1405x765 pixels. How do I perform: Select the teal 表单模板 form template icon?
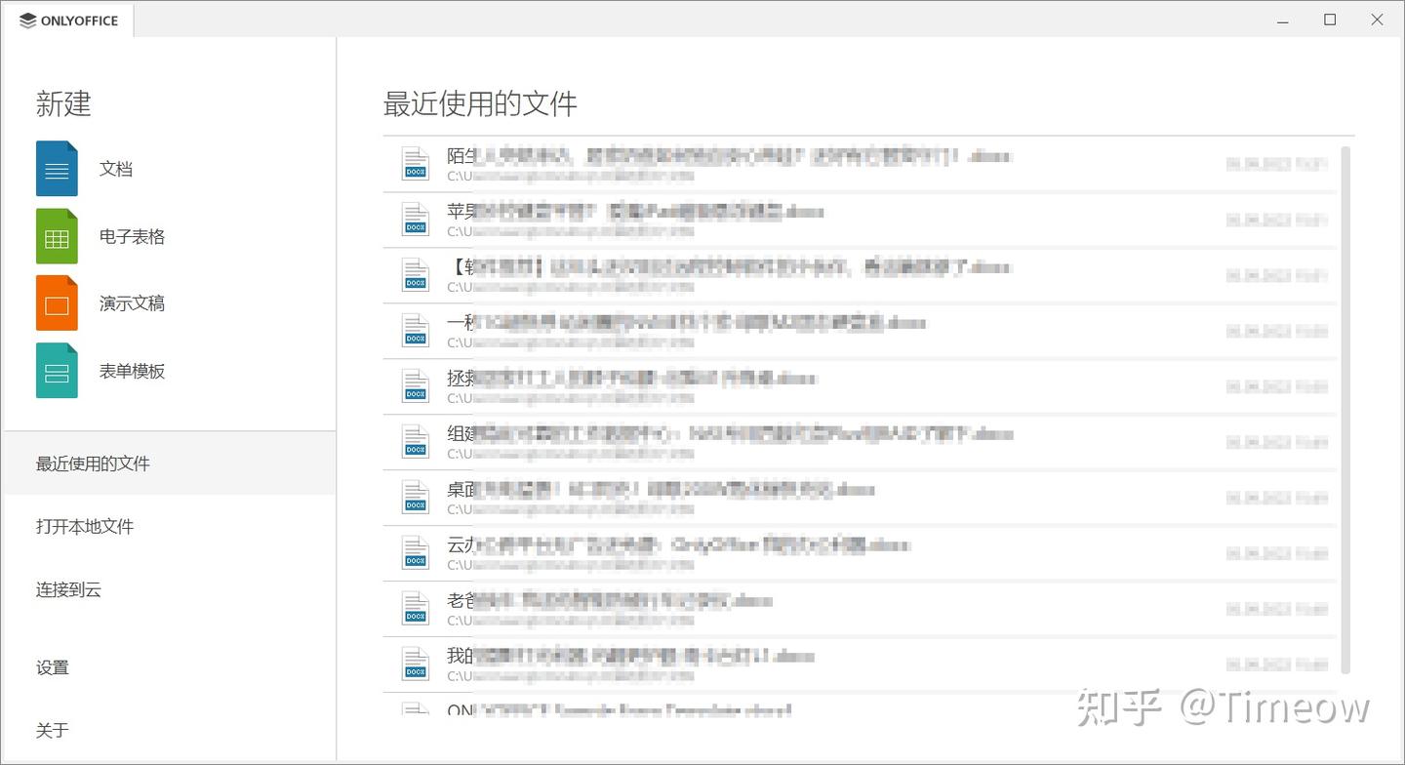tap(56, 371)
